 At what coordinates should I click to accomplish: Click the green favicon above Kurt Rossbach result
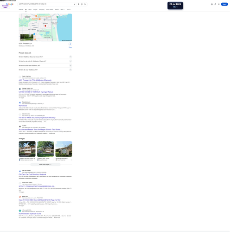click(x=20, y=211)
